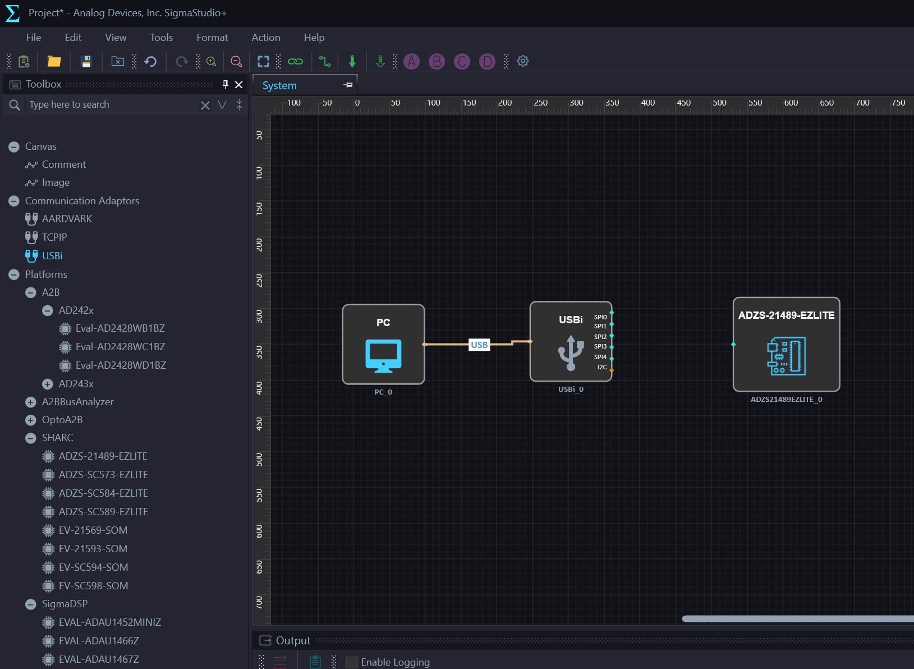This screenshot has width=914, height=669.
Task: Click the solid green Download arrow
Action: (352, 61)
